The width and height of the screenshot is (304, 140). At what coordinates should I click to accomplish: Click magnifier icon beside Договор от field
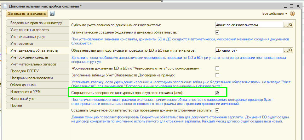[291, 50]
